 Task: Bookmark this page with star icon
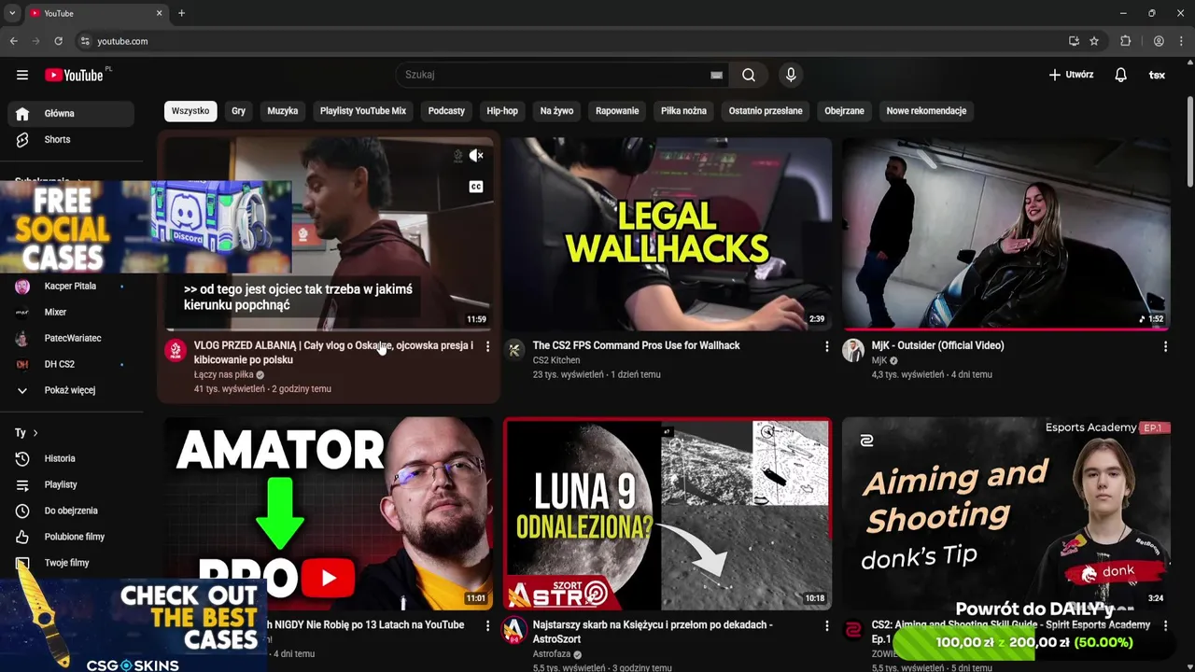[1094, 41]
